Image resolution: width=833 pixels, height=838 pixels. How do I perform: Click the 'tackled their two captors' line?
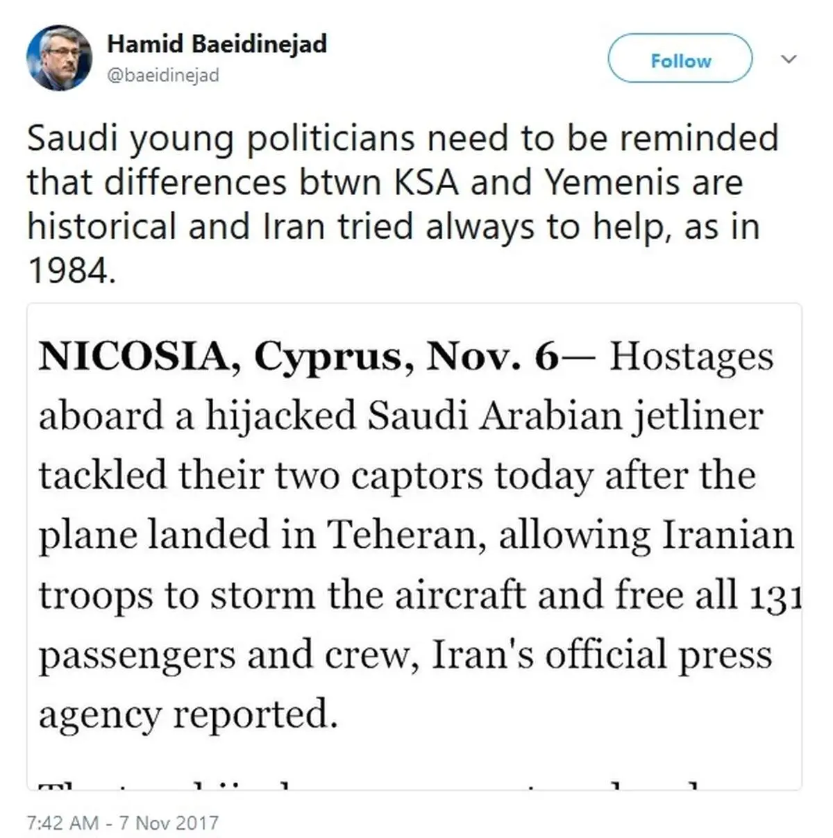click(x=397, y=476)
